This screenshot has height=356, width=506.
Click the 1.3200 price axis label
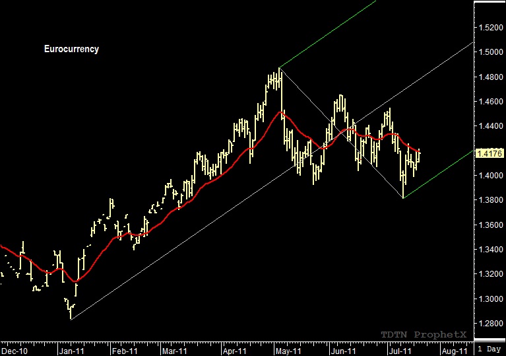click(490, 274)
